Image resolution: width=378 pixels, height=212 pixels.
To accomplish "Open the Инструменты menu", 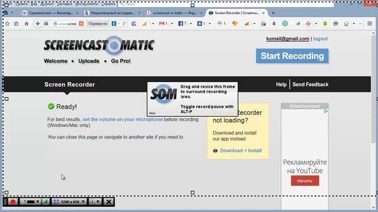I will [x=87, y=4].
